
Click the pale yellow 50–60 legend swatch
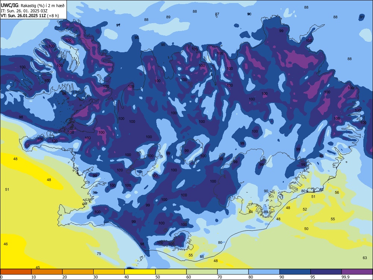pyautogui.click(x=171, y=272)
